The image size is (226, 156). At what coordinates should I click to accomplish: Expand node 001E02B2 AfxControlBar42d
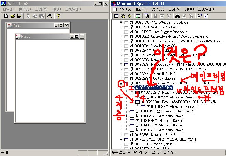tap(126, 116)
